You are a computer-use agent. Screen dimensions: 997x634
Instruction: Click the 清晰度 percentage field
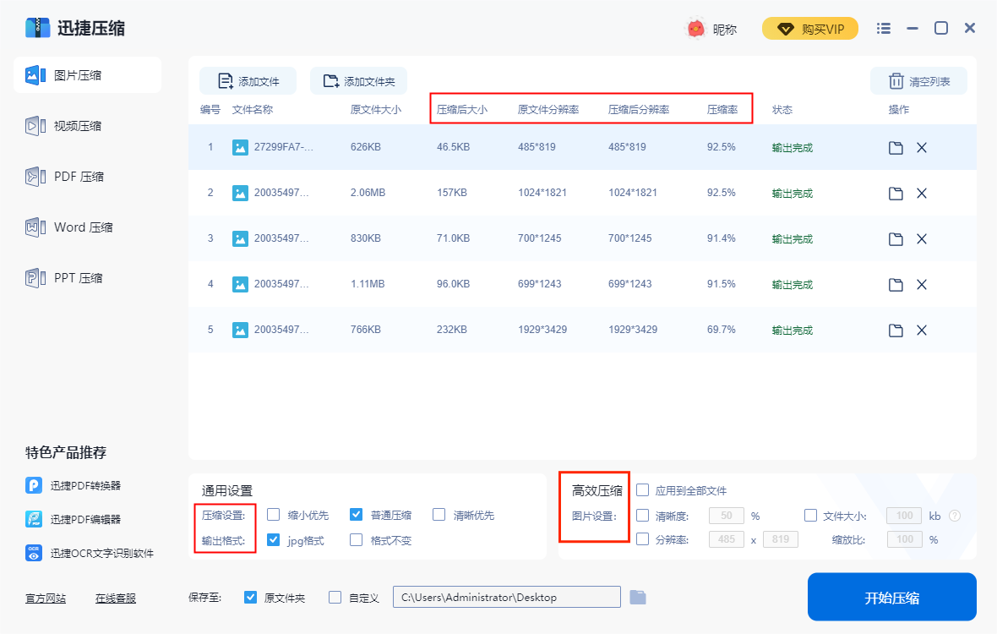click(726, 516)
